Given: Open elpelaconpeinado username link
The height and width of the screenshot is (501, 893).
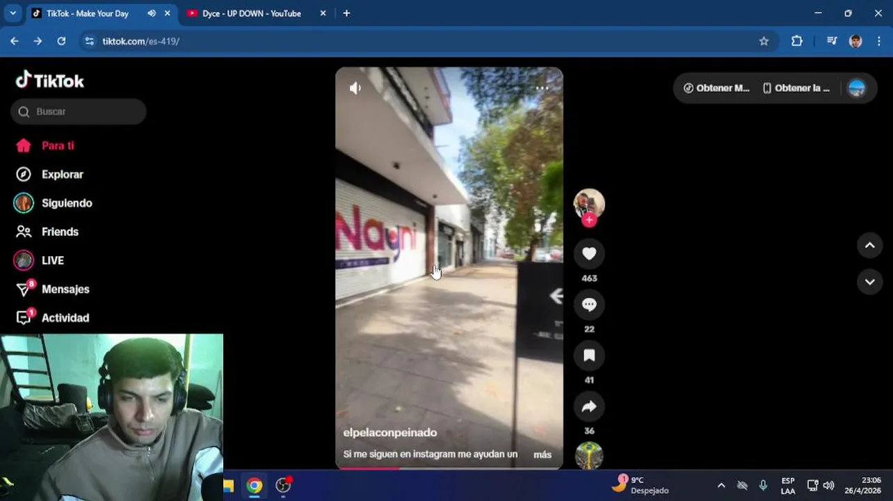Looking at the screenshot, I should 390,432.
